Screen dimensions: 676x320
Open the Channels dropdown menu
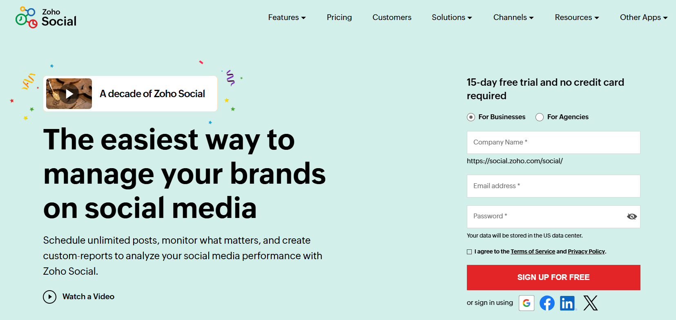(x=513, y=17)
